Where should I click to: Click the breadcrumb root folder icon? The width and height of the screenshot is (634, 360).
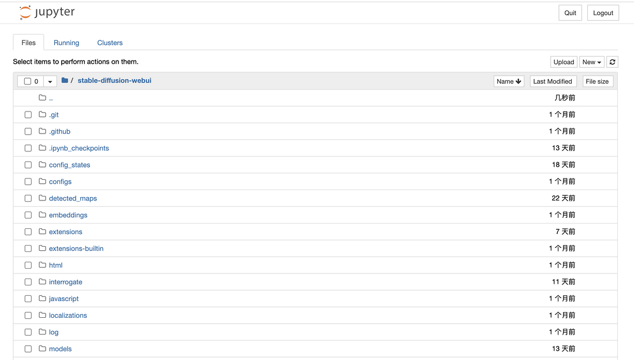point(65,81)
